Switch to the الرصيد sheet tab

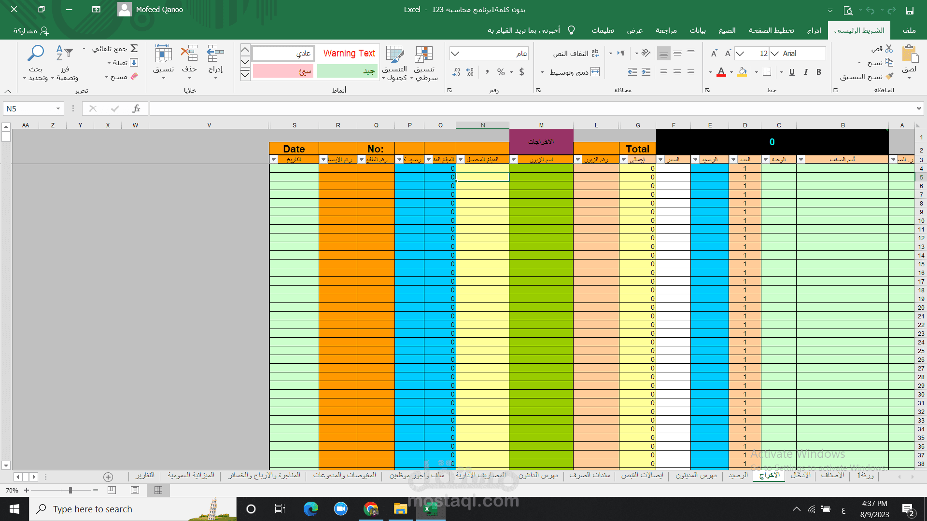[x=738, y=476]
